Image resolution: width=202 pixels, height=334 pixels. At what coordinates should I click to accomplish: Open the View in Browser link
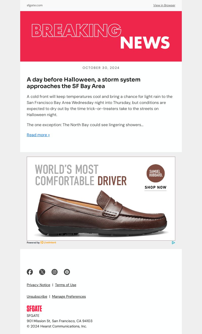pos(164,5)
